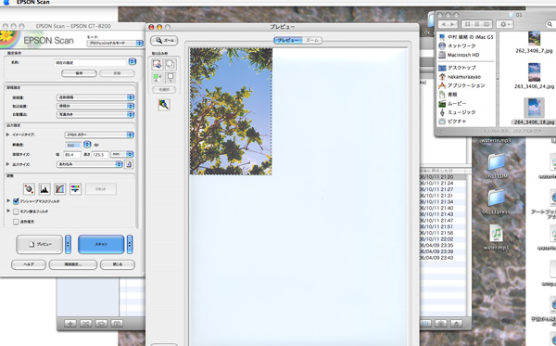Open nakamuraayao home folder in sidebar
This screenshot has height=346, width=556.
point(464,77)
